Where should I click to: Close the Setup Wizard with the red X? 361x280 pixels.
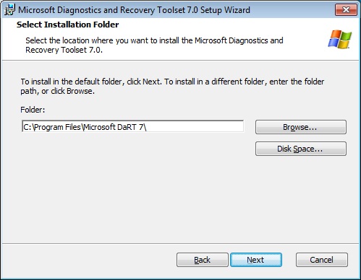[346, 10]
